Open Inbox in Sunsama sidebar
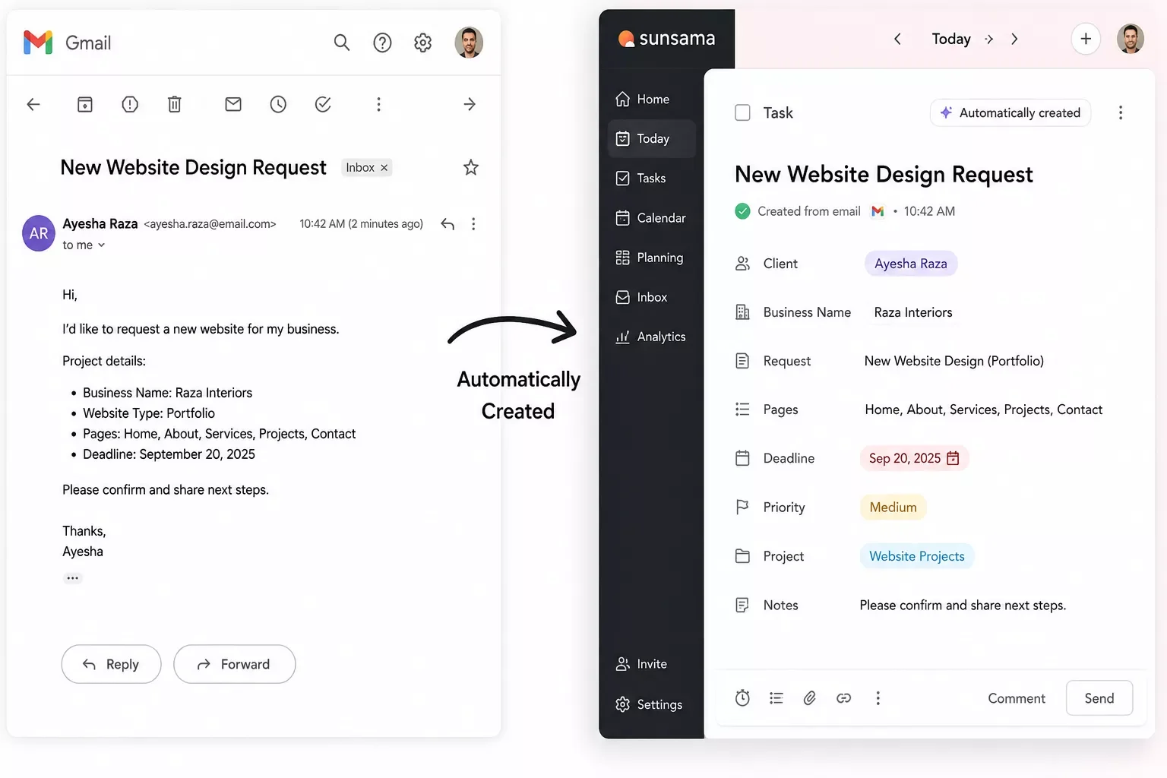Screen dimensions: 1167x778 (652, 297)
